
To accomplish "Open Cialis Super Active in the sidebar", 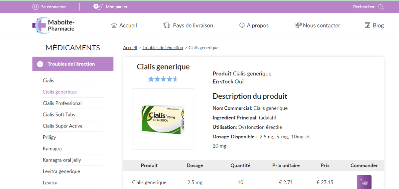I will [63, 126].
